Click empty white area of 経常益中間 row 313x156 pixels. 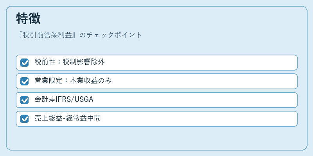click(x=200, y=119)
